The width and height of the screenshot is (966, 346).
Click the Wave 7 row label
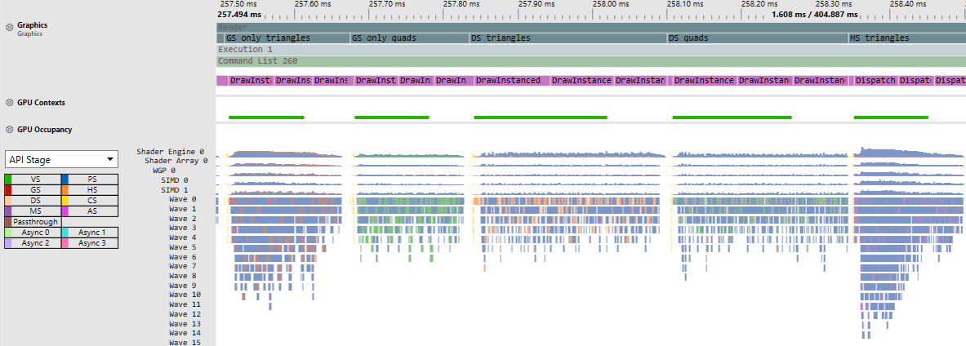(x=183, y=266)
